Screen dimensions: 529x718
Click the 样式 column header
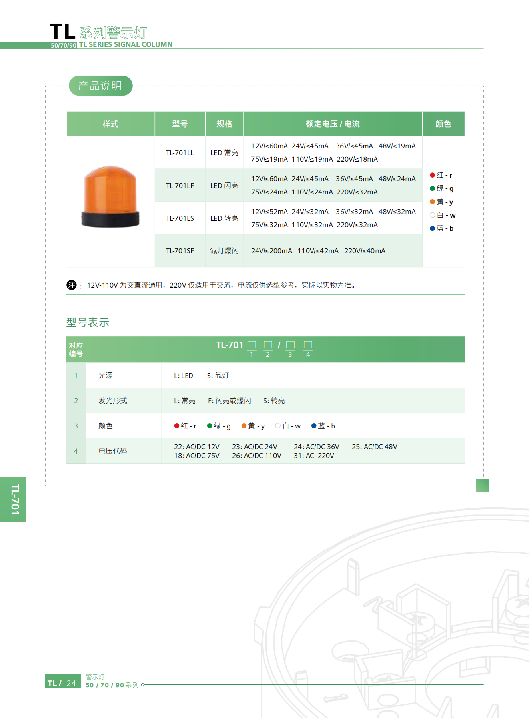110,124
